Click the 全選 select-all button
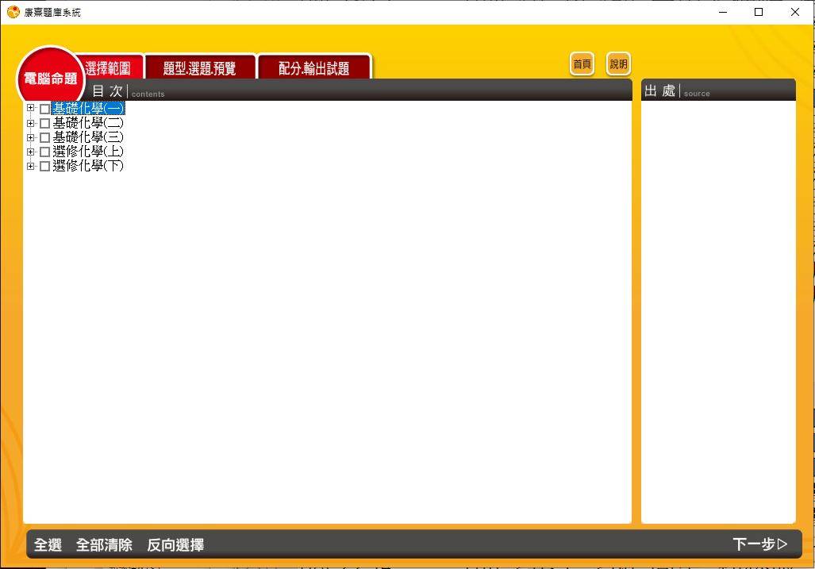 (48, 544)
